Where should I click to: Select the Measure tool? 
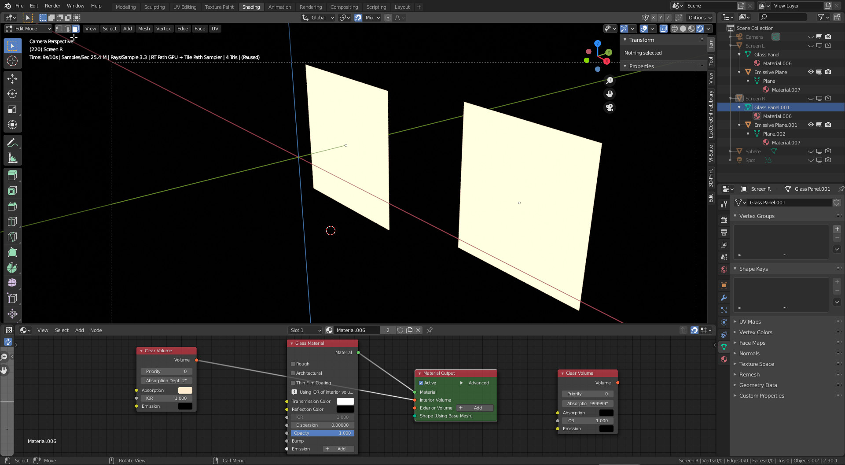(12, 158)
